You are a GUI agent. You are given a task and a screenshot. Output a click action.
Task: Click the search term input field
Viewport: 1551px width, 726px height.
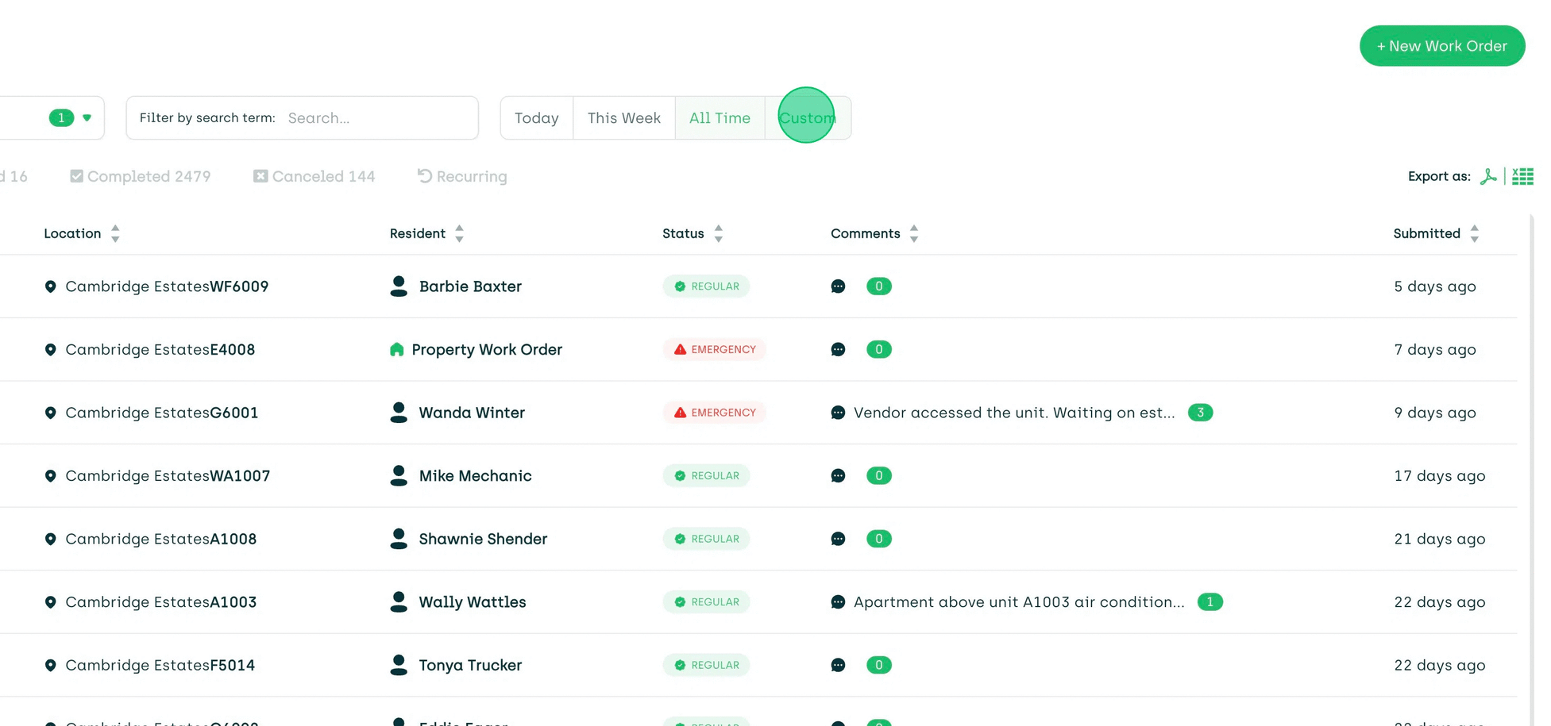(373, 117)
